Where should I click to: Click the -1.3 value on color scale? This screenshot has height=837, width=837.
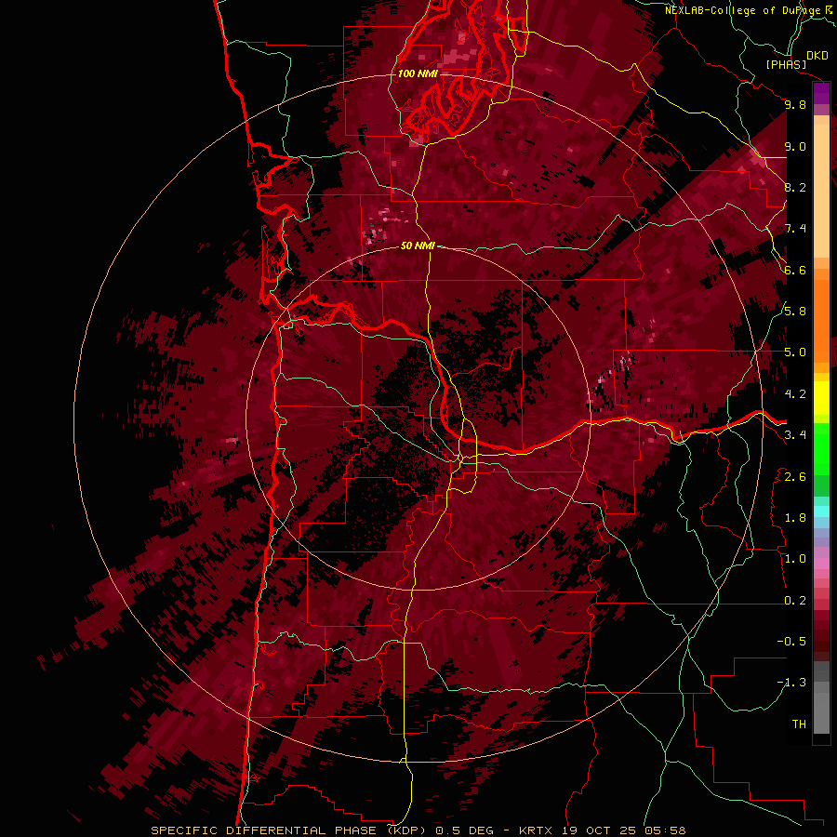tap(791, 683)
